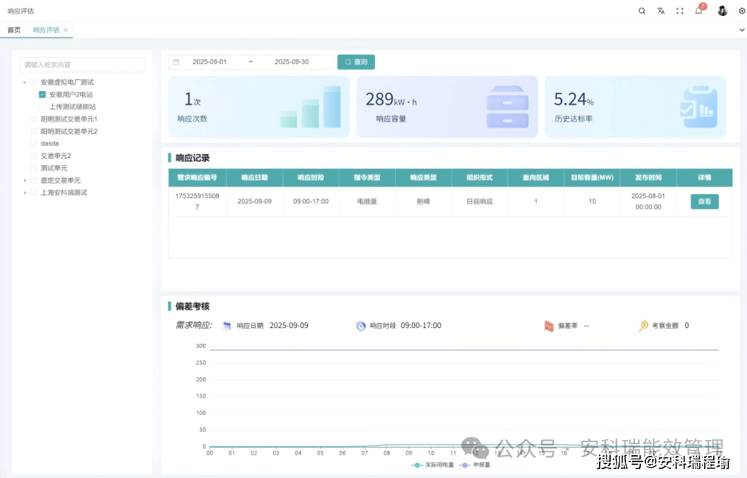
Task: Toggle the 实际用电量 legend series
Action: pos(433,466)
